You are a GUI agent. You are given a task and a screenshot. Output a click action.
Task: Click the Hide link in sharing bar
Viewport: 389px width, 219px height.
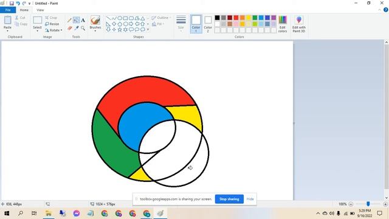(250, 199)
